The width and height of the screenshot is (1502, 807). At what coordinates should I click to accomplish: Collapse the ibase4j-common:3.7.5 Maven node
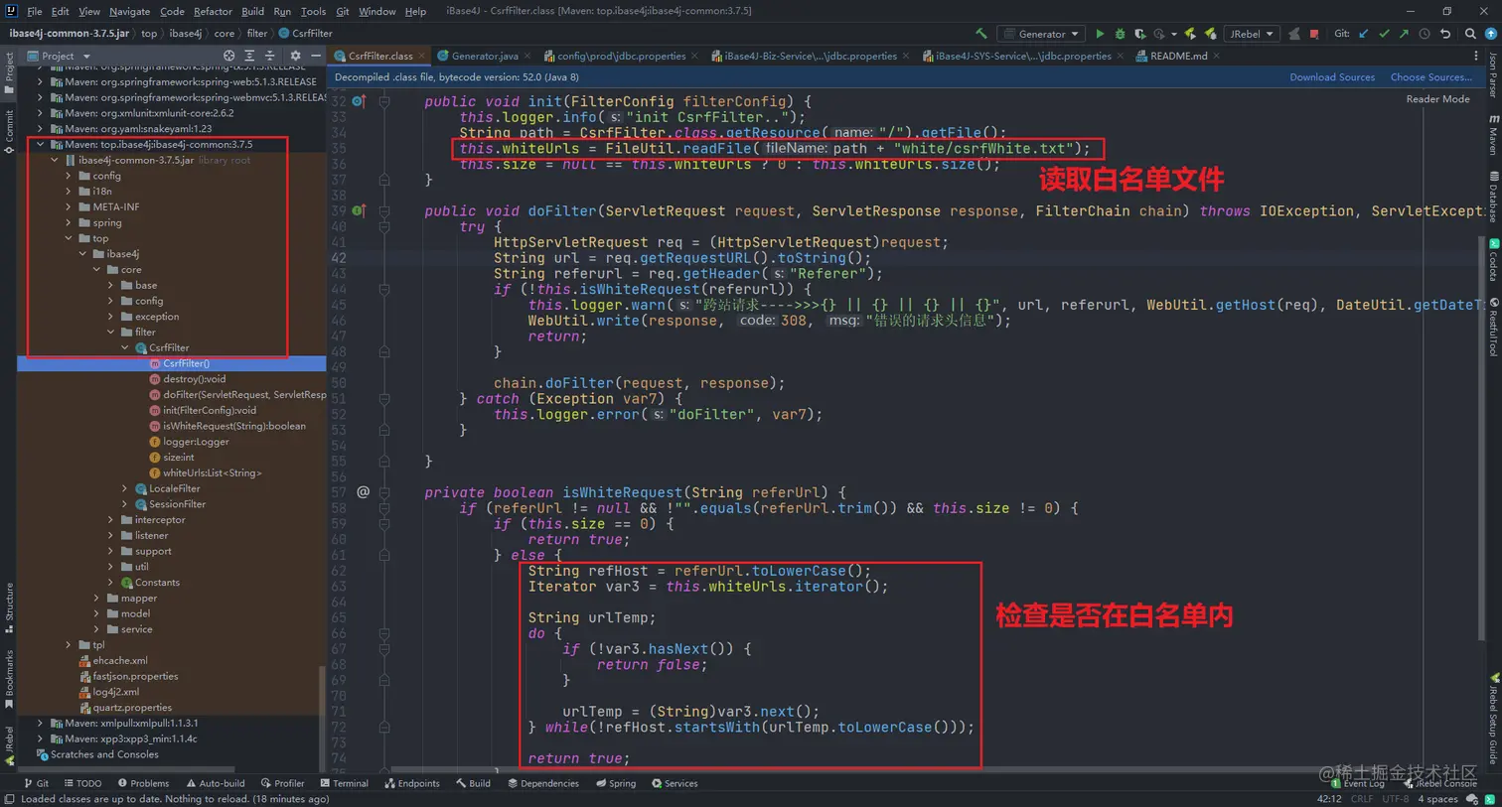pos(41,144)
